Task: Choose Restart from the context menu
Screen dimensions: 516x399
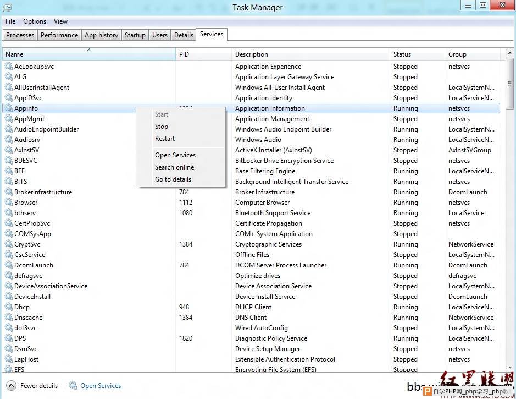Action: pos(165,139)
